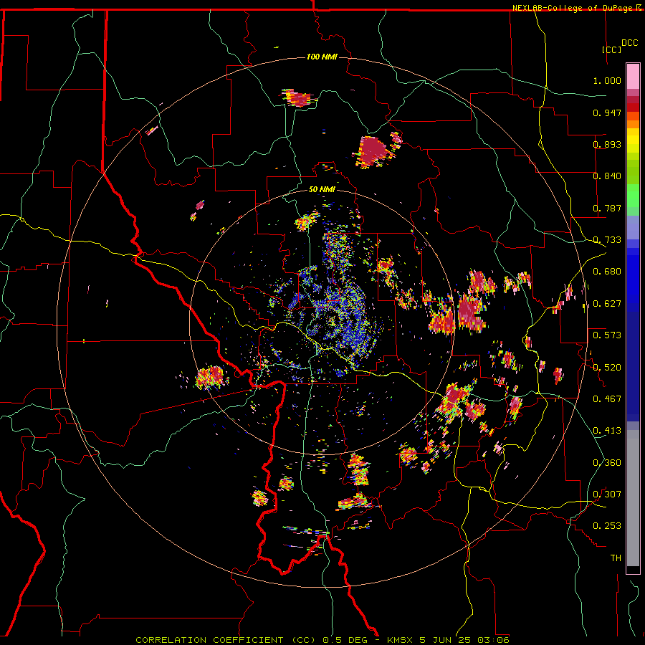Click the 100 NMI range ring label

pyautogui.click(x=322, y=57)
